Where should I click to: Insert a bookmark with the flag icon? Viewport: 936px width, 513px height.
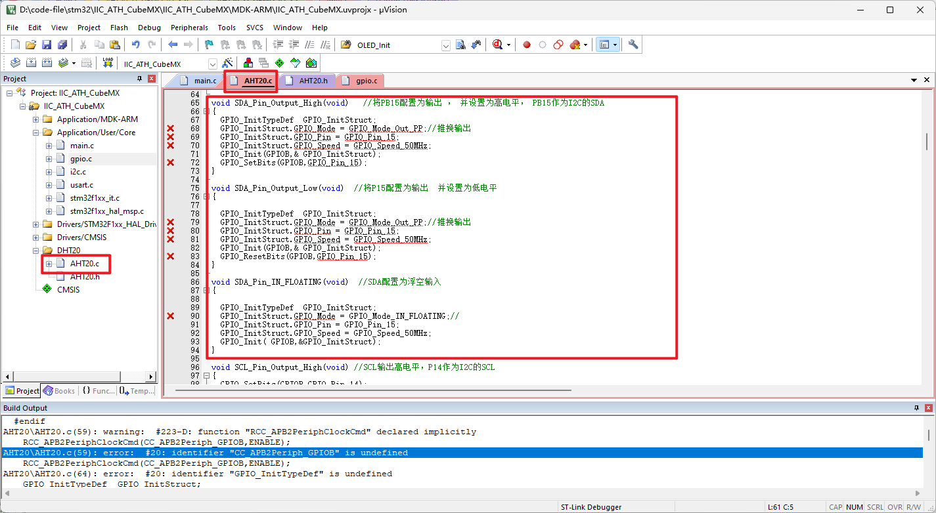209,45
